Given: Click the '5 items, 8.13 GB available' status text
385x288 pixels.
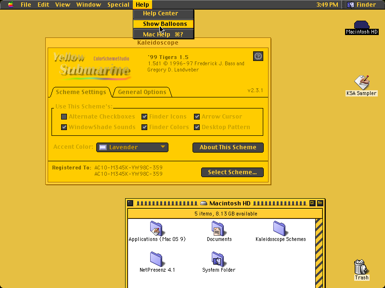Looking at the screenshot, I should pyautogui.click(x=226, y=214).
